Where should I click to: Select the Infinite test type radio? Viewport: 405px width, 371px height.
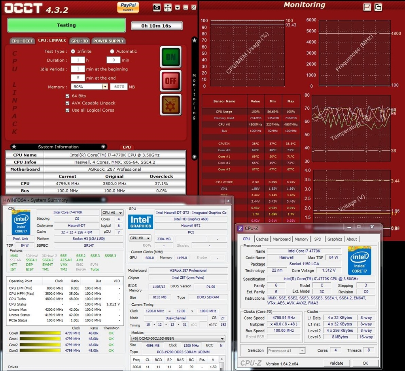pos(73,51)
